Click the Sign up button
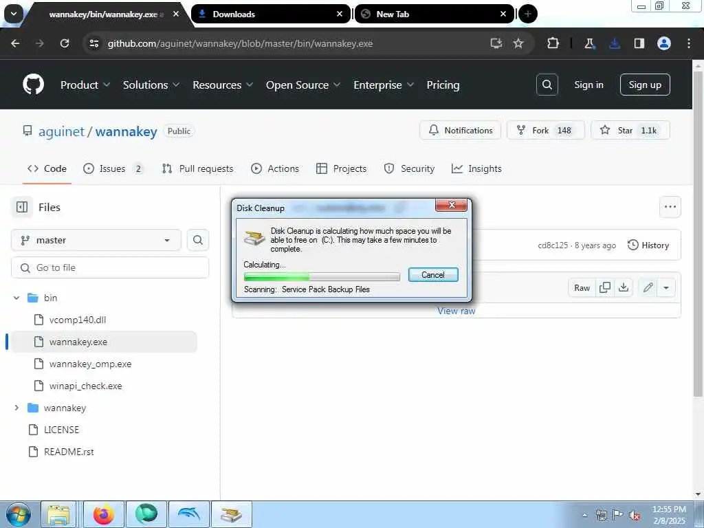This screenshot has height=528, width=704. click(x=645, y=85)
